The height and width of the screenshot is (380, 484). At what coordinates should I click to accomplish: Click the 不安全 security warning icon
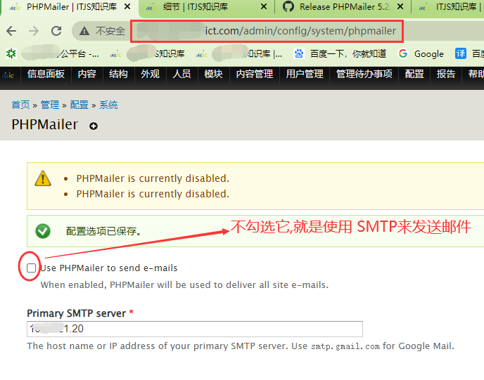(84, 31)
